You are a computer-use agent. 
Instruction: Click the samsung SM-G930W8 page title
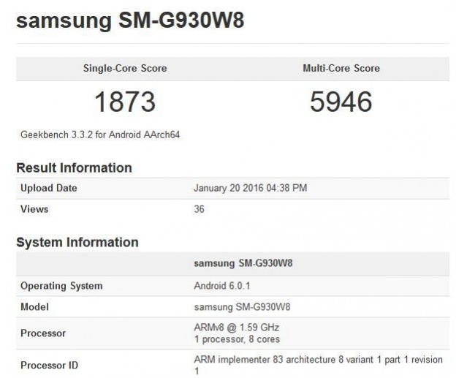click(130, 20)
